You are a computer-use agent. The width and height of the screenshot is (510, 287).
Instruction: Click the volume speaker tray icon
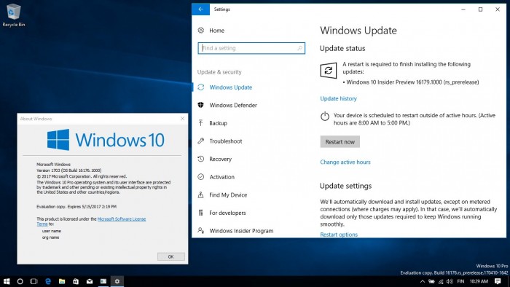coord(450,281)
